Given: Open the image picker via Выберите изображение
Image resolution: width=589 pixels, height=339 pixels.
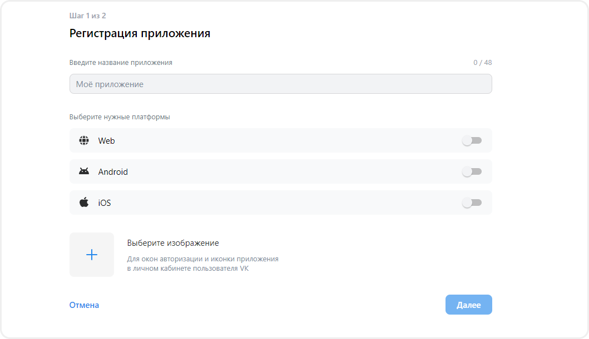Looking at the screenshot, I should [172, 242].
